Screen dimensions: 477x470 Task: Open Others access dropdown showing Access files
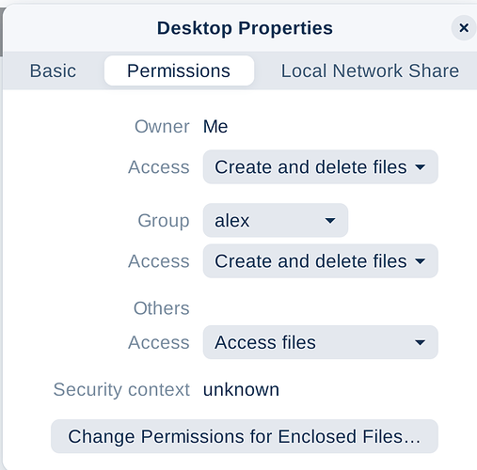[x=321, y=342]
